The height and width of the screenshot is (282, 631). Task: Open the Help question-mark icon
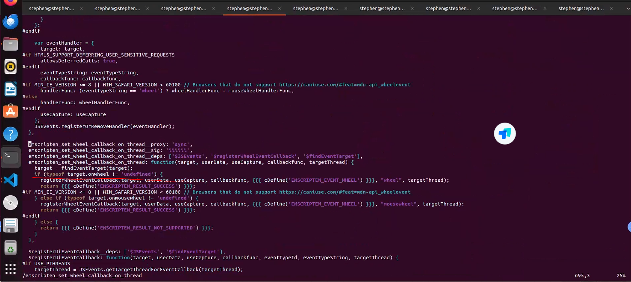point(11,134)
